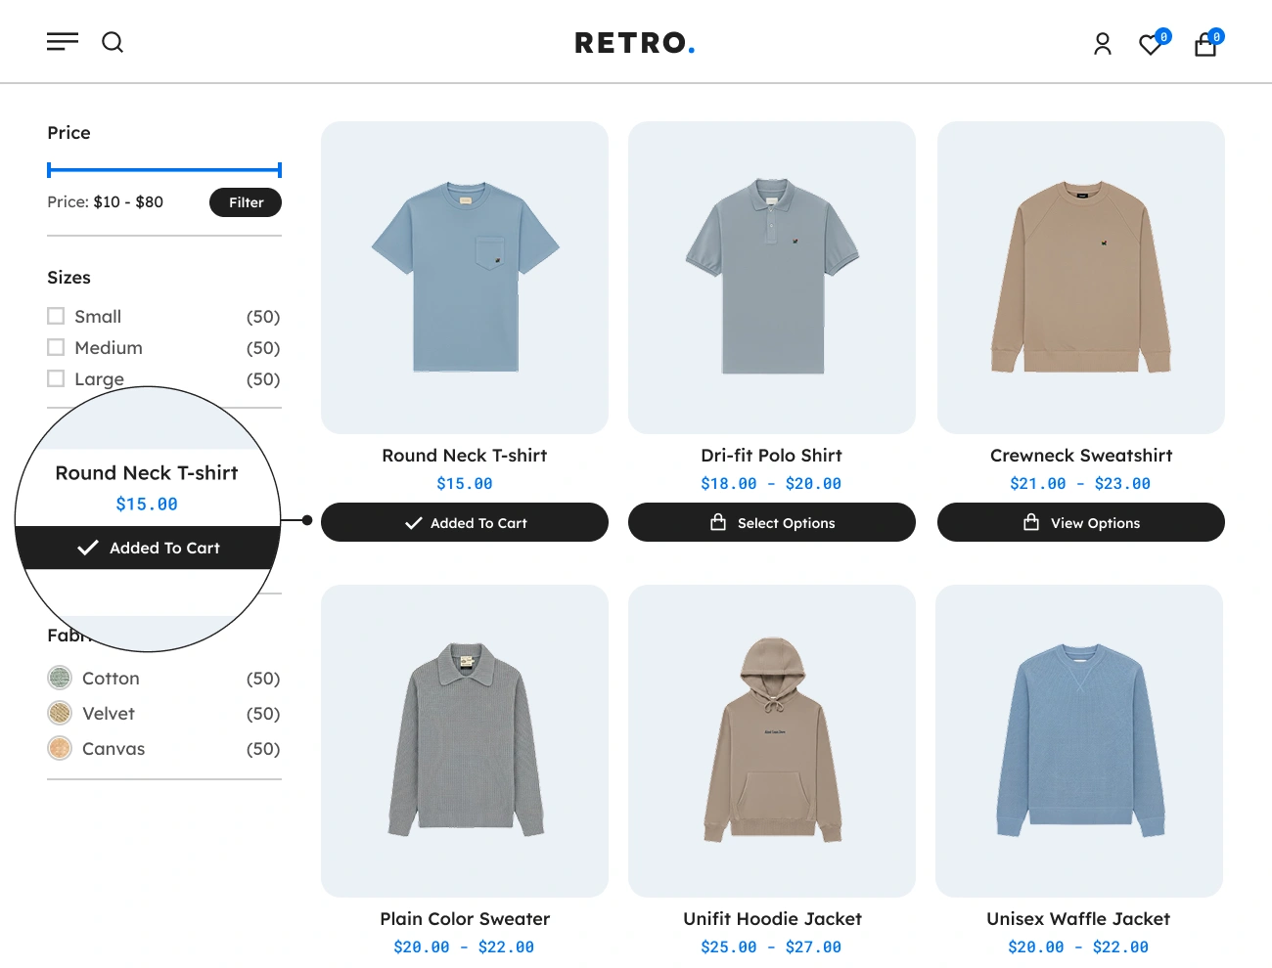The height and width of the screenshot is (968, 1272).
Task: Click the Velvet fabric label
Action: coord(109,713)
